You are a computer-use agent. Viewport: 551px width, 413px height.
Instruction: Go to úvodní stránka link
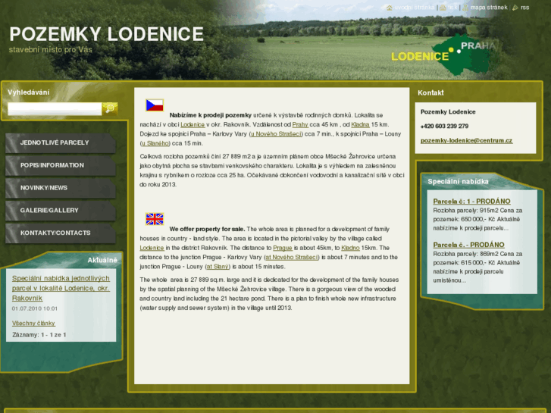pos(415,8)
